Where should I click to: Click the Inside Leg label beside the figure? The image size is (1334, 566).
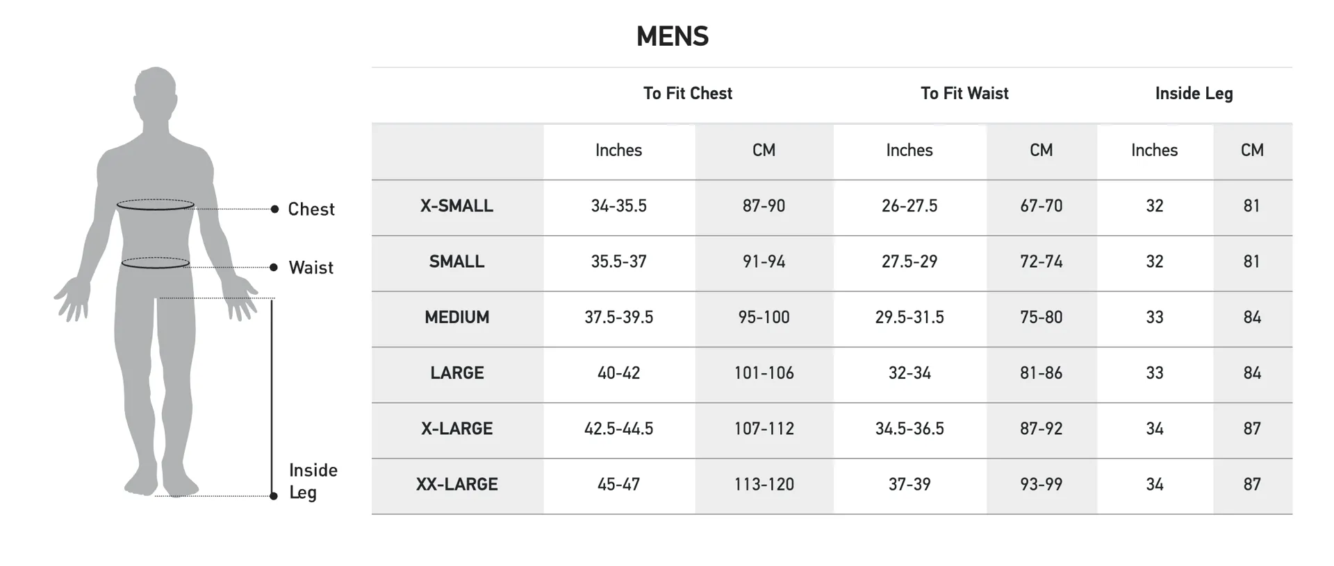313,481
